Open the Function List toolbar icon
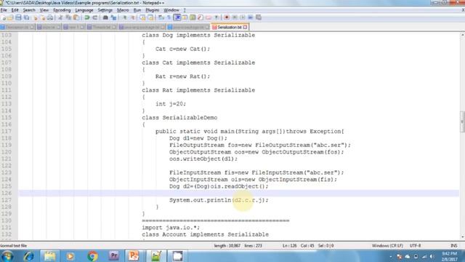This screenshot has height=262, width=465. click(x=201, y=17)
